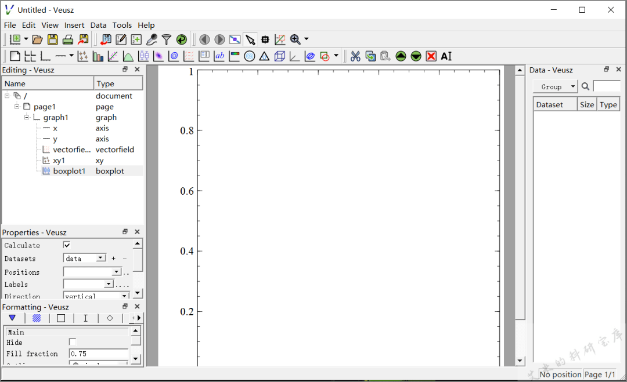The width and height of the screenshot is (627, 382).
Task: Click the Read data points crosshair tool
Action: 265,39
